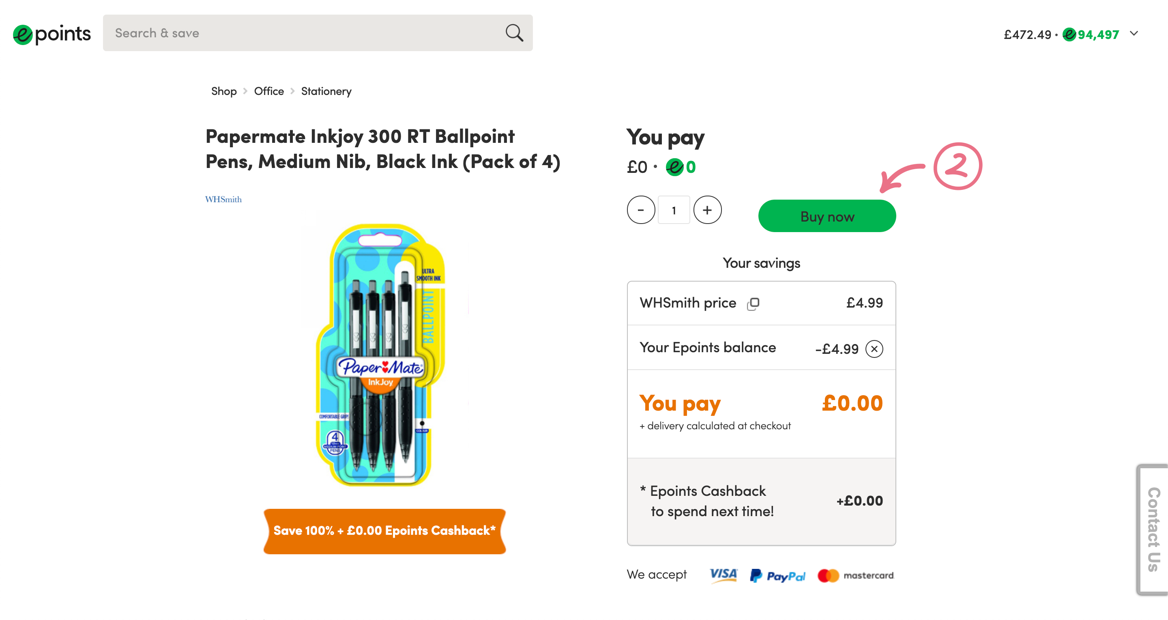Image resolution: width=1168 pixels, height=620 pixels.
Task: Click the copy icon beside WHSmith price
Action: (x=753, y=304)
